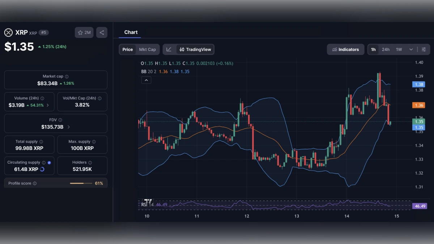Open the share options icon
This screenshot has height=244, width=434.
102,32
